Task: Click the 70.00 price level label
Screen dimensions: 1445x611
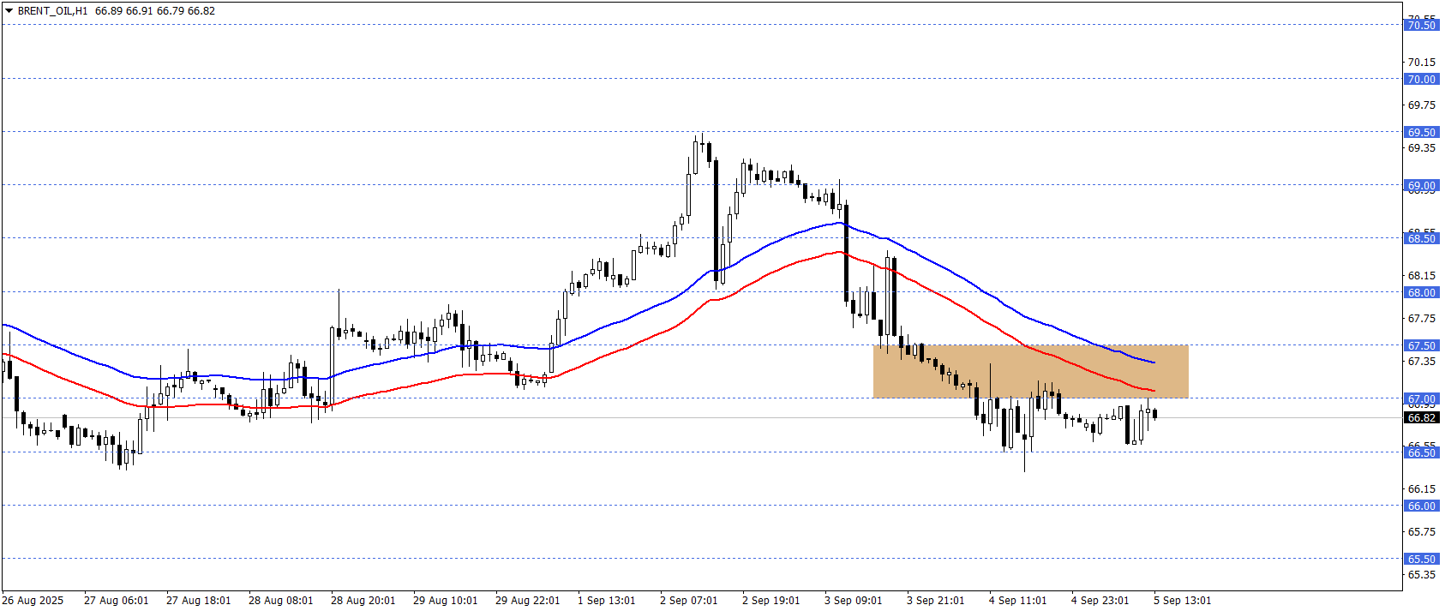Action: click(x=1421, y=80)
